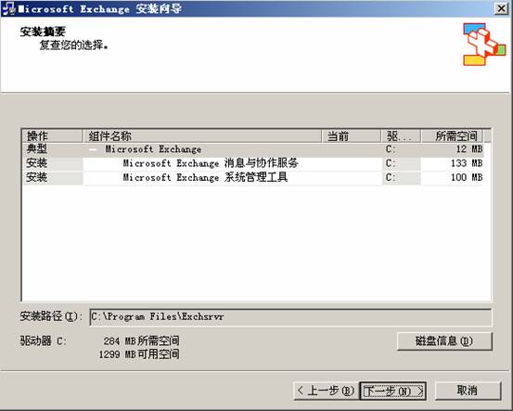The width and height of the screenshot is (513, 411).
Task: Click the setup wizard title bar icon
Action: point(8,8)
